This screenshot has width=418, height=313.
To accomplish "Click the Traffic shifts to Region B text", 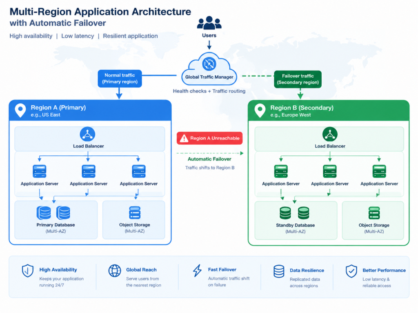I will tap(210, 168).
